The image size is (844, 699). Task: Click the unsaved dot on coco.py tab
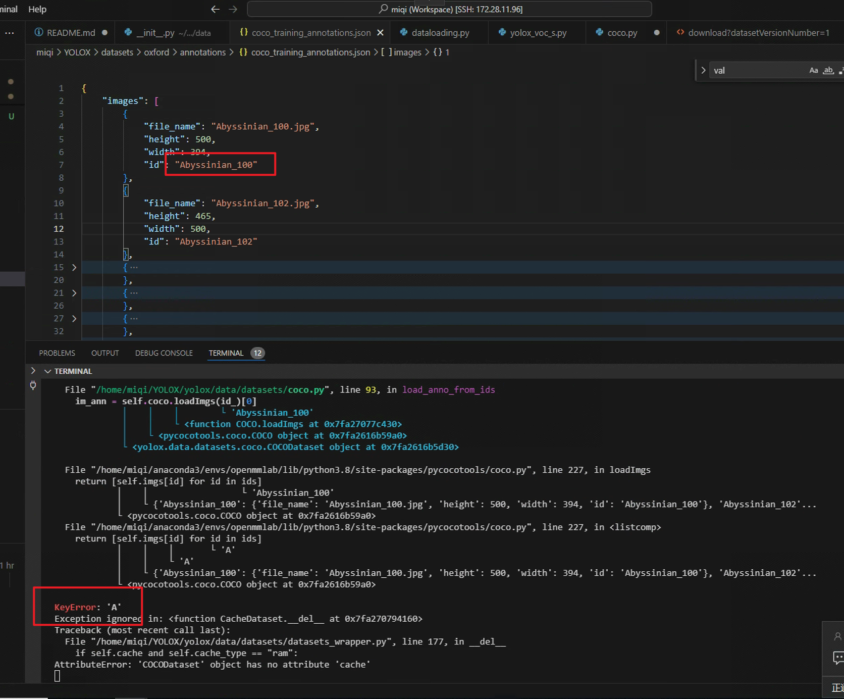pos(656,33)
